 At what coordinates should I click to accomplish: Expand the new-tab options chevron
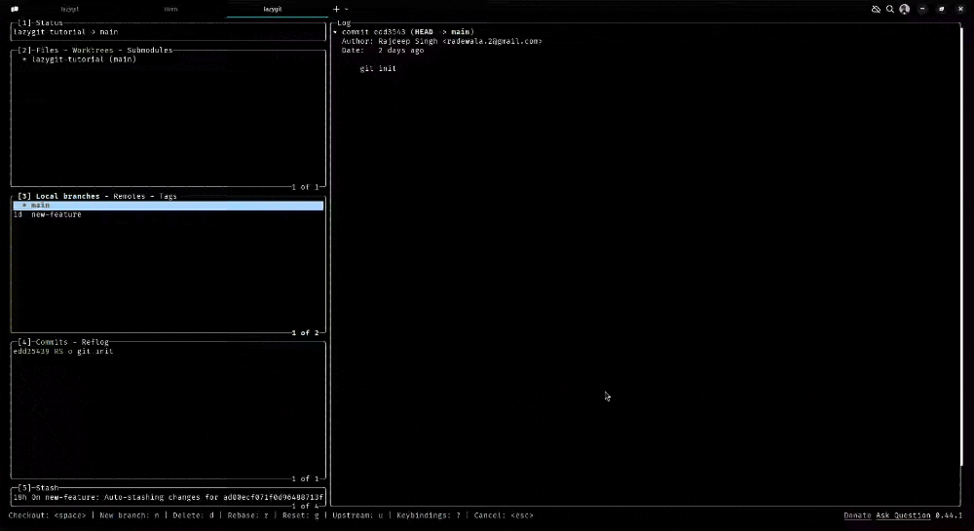coord(347,10)
